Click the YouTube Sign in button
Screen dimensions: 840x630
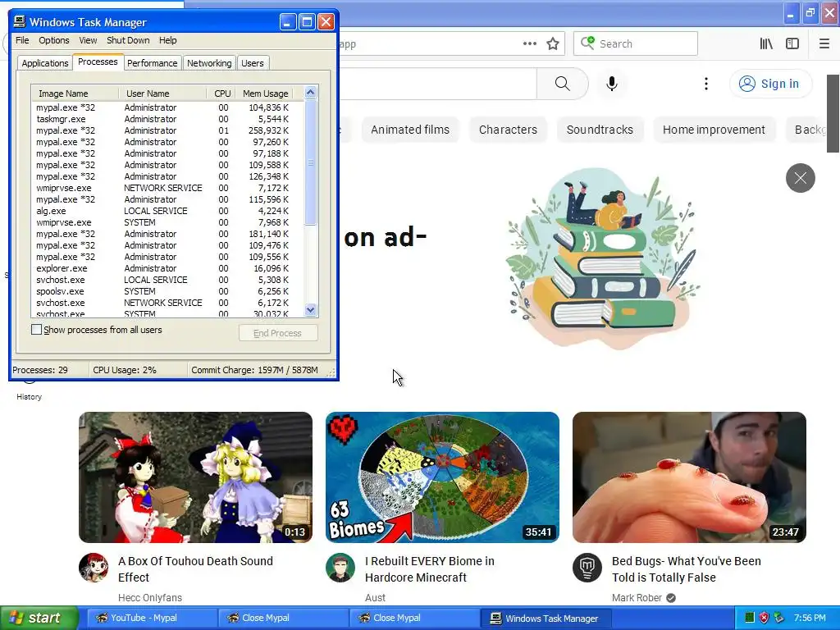(771, 84)
